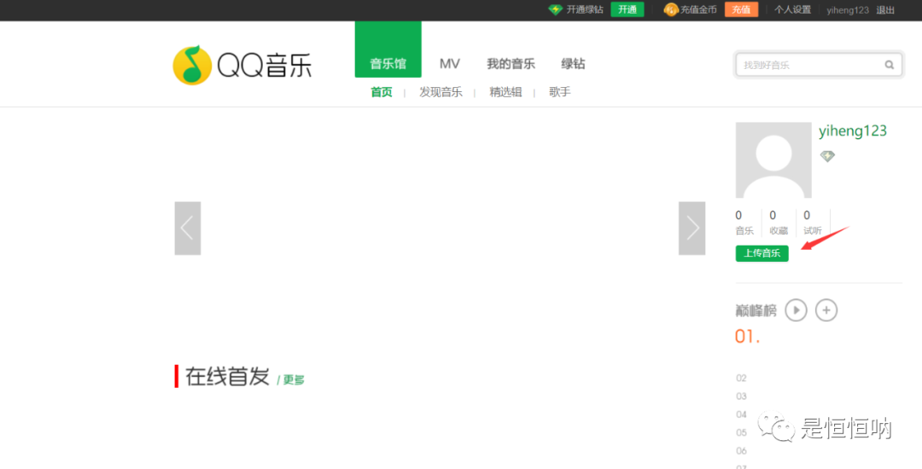922x469 pixels.
Task: Show the previous banner slide
Action: [188, 229]
